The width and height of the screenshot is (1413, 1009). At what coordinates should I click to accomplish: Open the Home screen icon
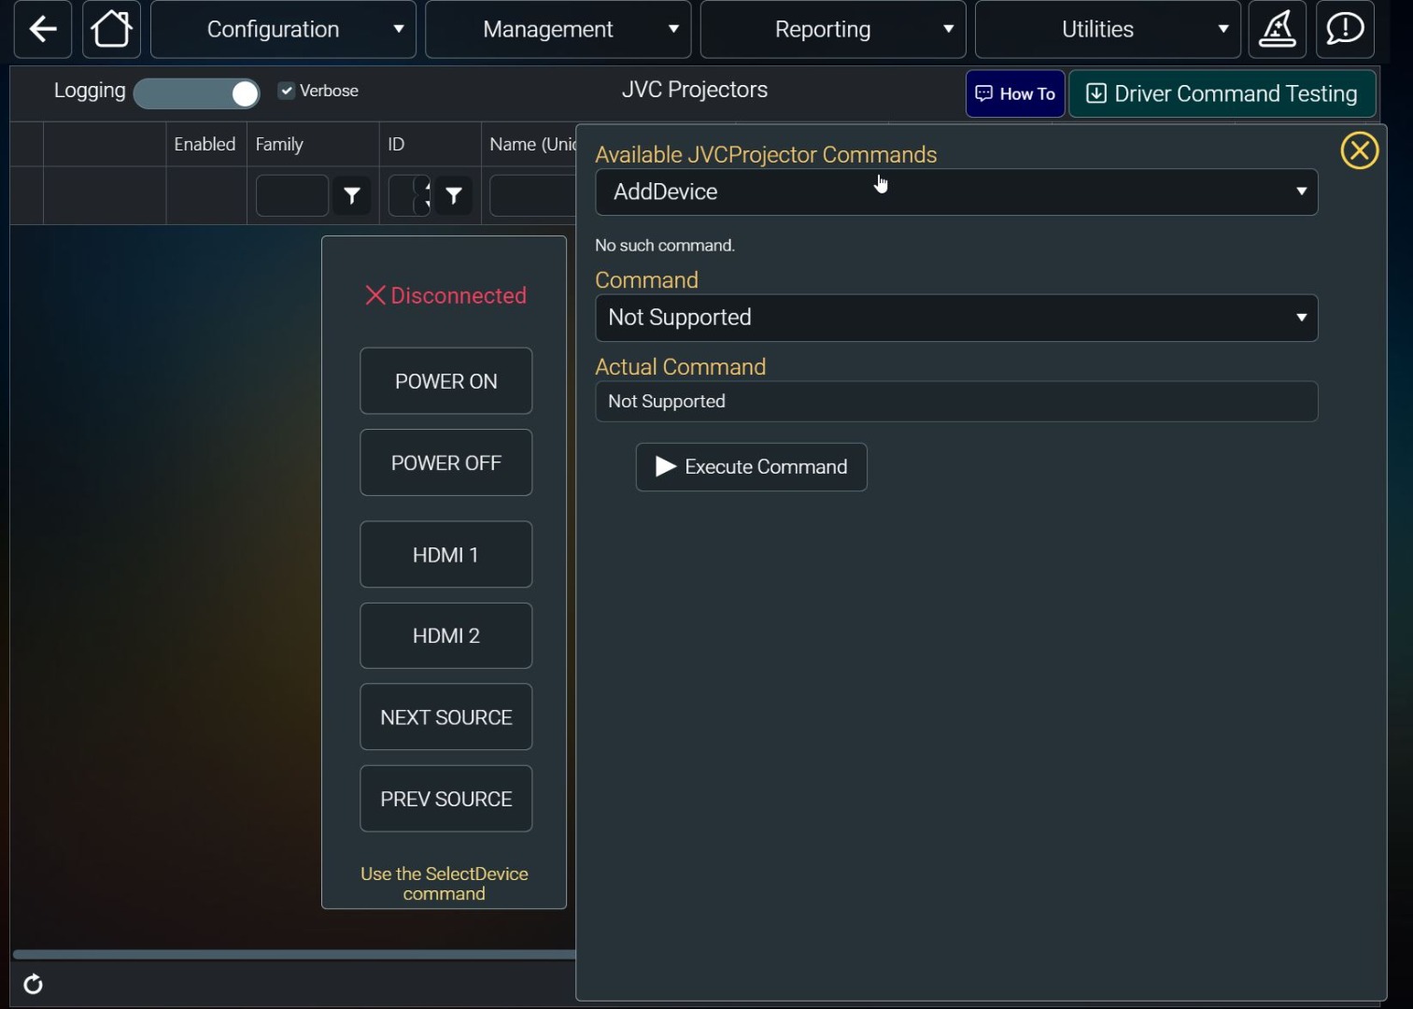pos(111,30)
